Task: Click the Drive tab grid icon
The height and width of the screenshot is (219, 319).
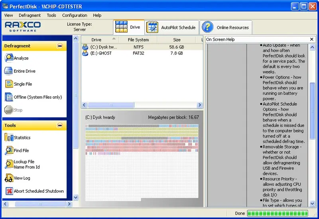Action: (x=121, y=27)
